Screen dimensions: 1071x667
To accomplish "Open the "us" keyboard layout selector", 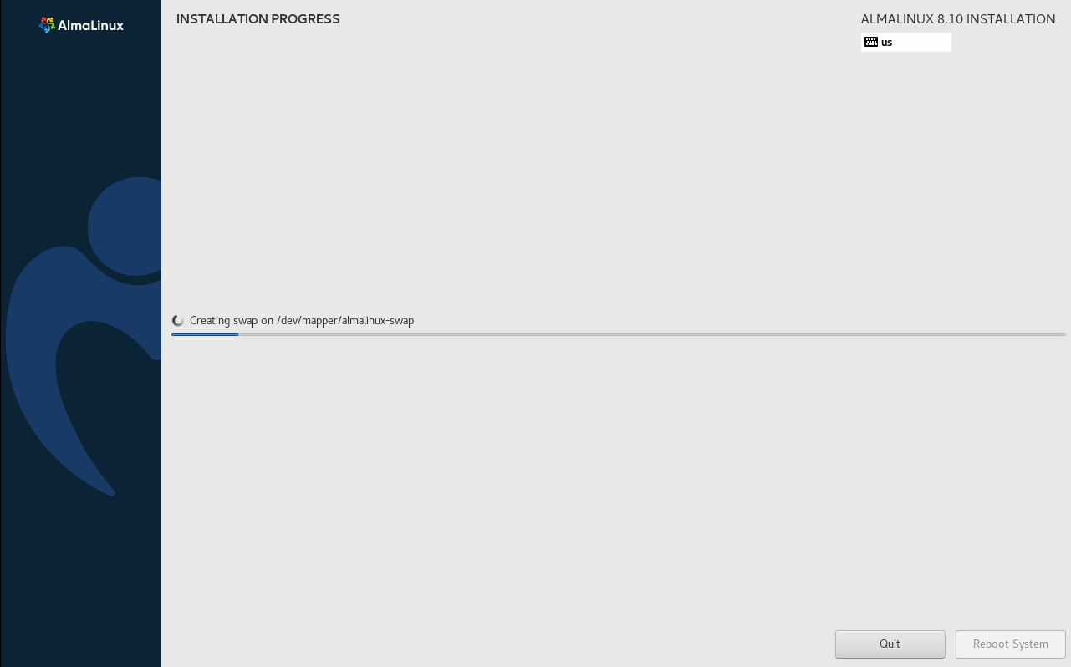I will [906, 42].
